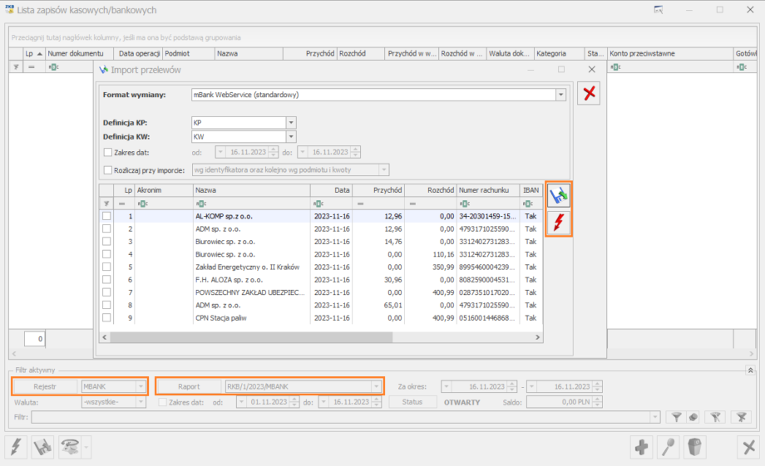Click the clear filter funnel icon
765x466 pixels.
click(x=716, y=417)
